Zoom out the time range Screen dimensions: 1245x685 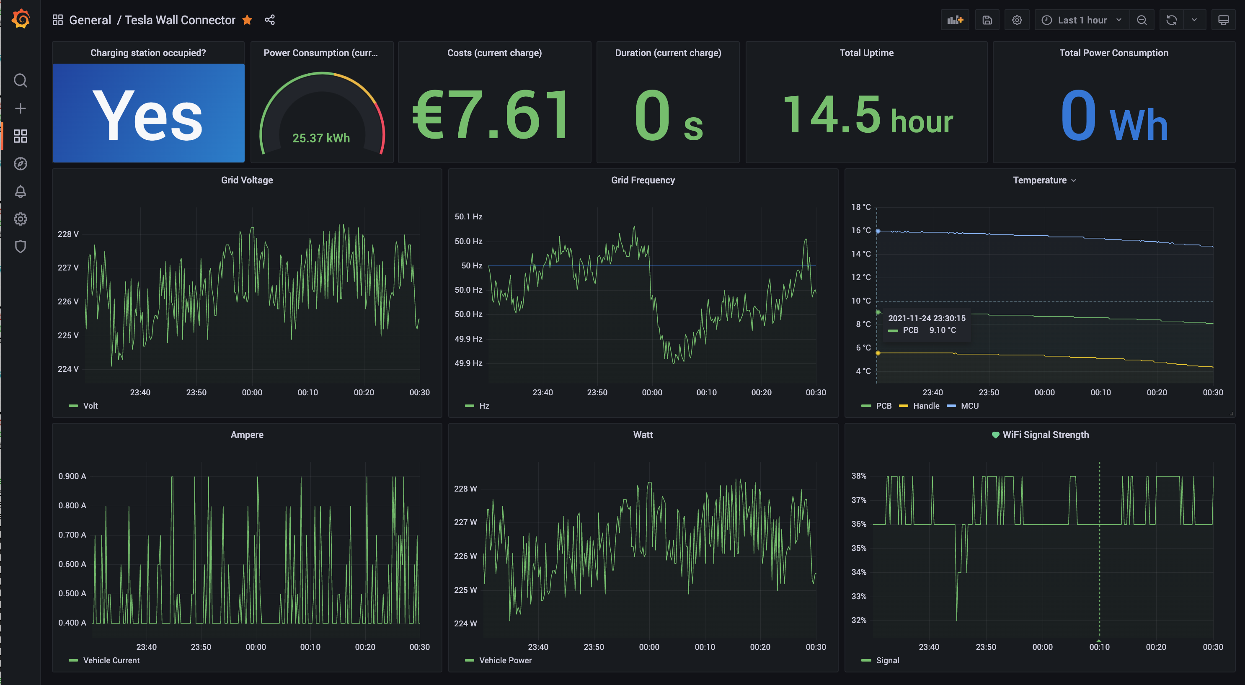tap(1142, 20)
